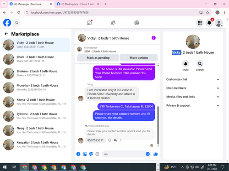Viewport: 229px width, 171px height.
Task: Switch to the Marketplace - 2 beds tab
Action: click(78, 4)
